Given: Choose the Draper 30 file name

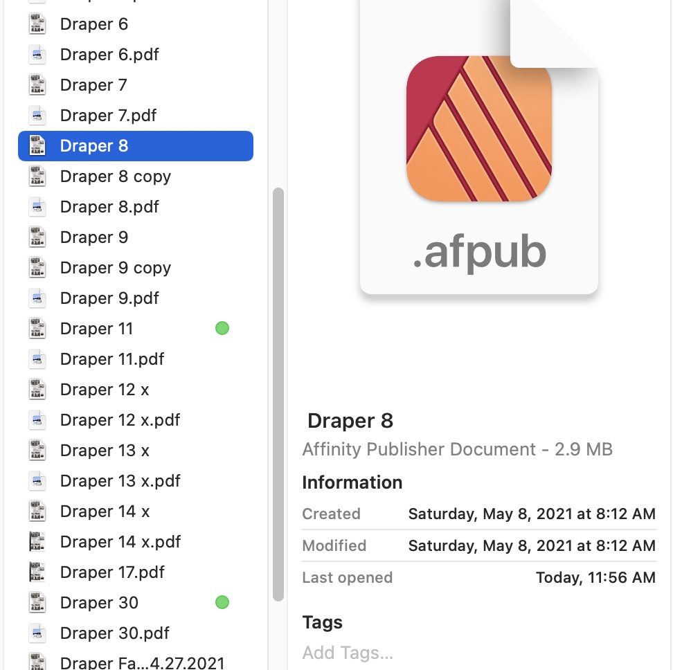Looking at the screenshot, I should pos(99,603).
